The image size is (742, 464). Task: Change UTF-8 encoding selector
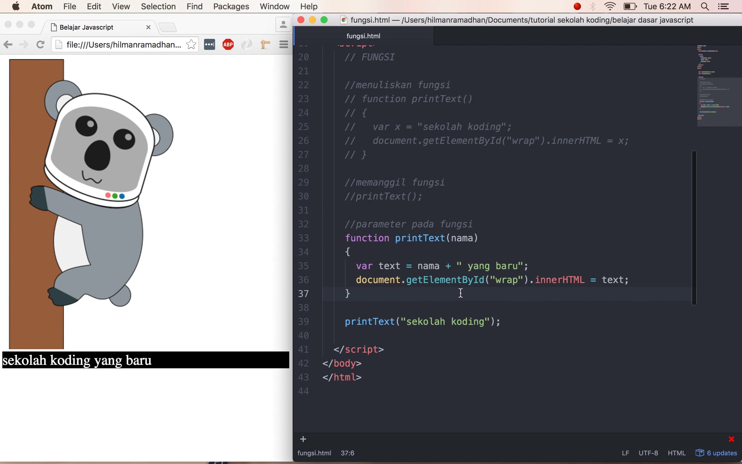coord(648,453)
